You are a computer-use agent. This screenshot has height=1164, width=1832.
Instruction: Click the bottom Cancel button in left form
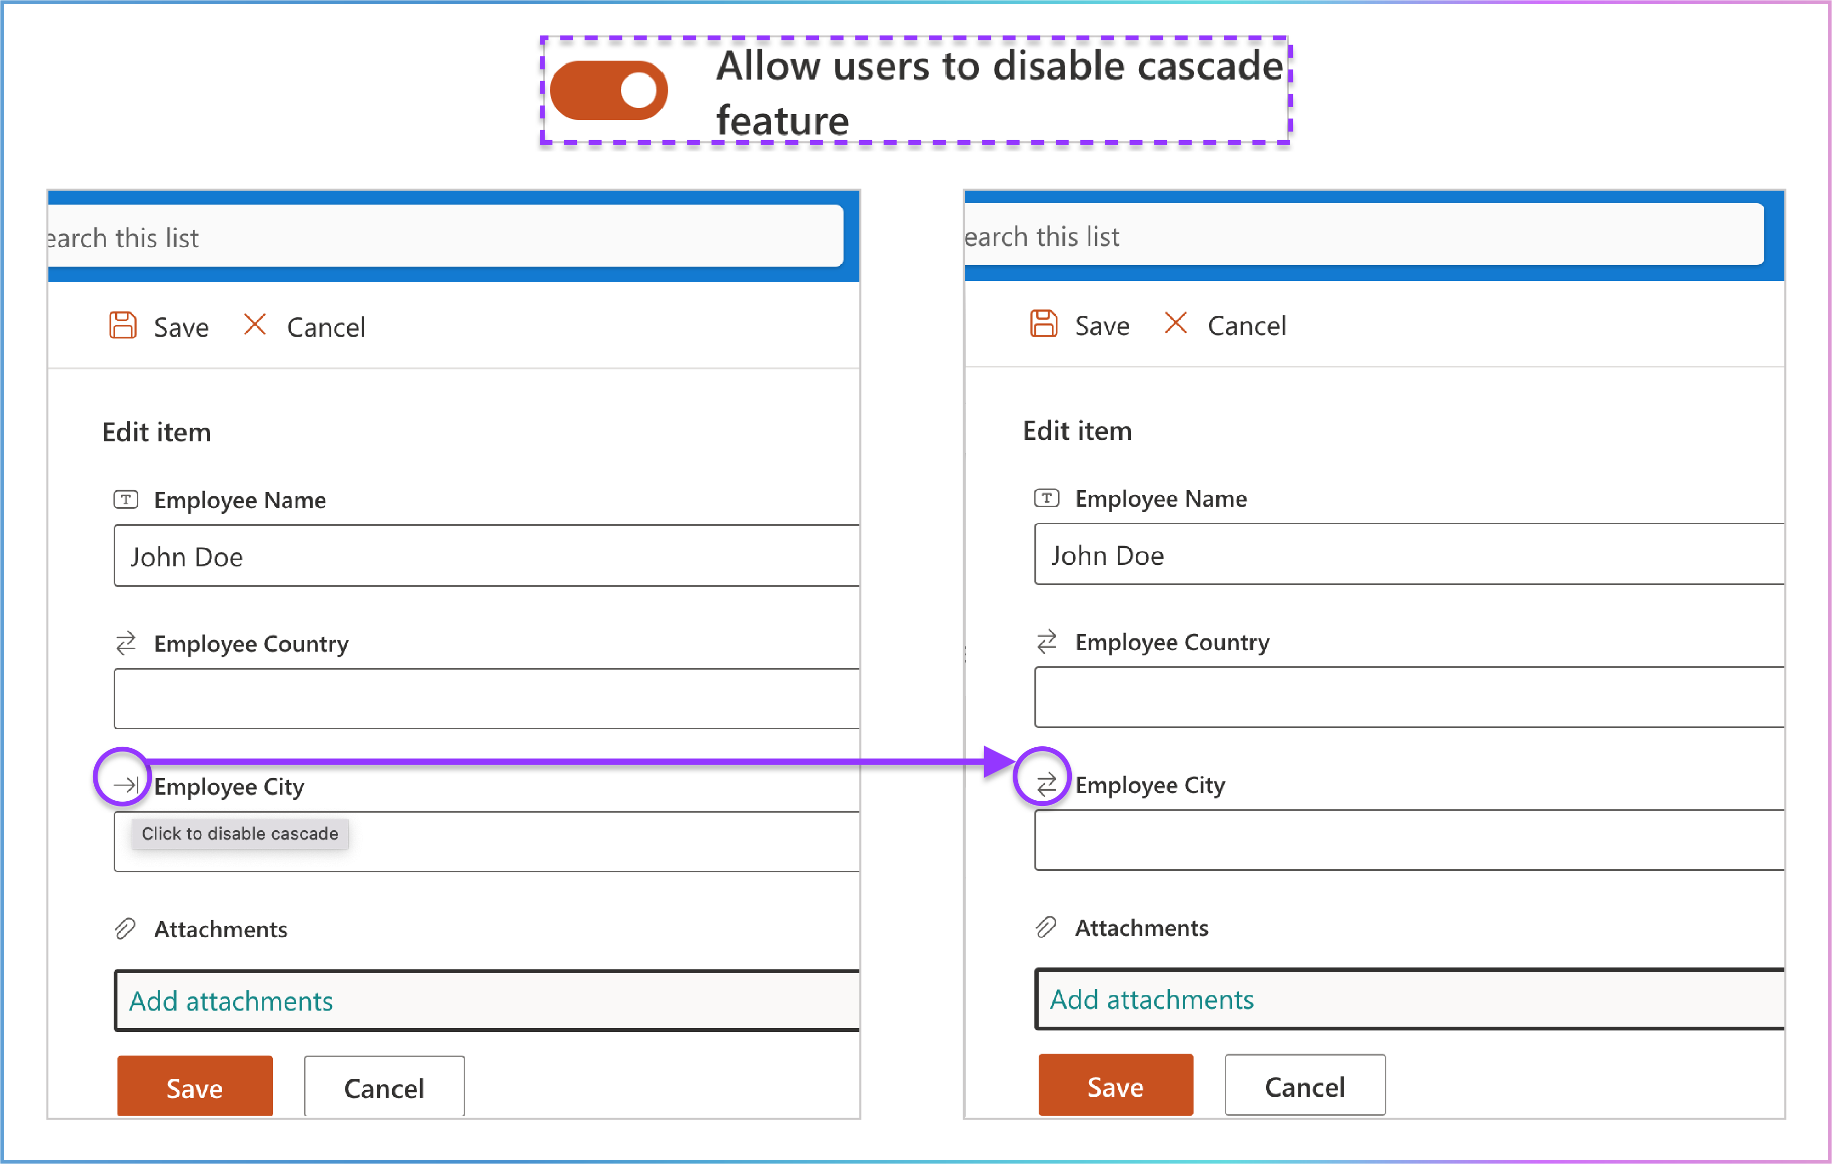click(384, 1086)
